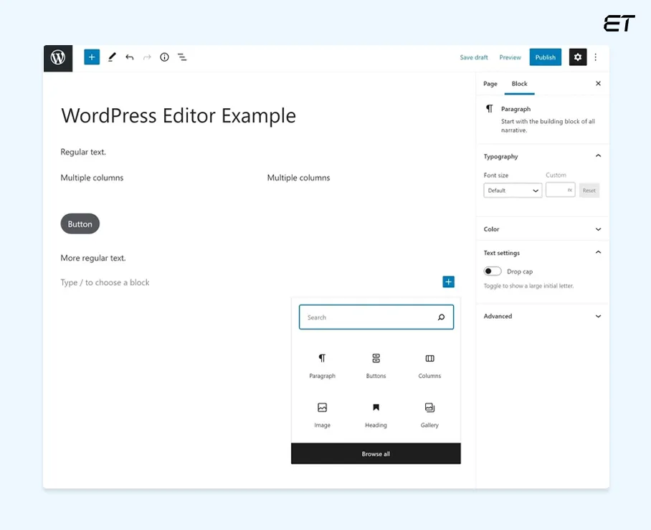651x530 pixels.
Task: Switch to the Page tab
Action: coord(490,84)
